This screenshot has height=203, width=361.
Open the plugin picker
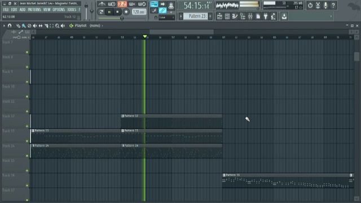(266, 16)
